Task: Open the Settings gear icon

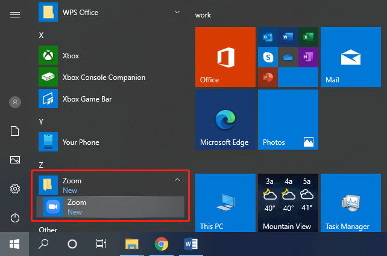Action: (15, 189)
